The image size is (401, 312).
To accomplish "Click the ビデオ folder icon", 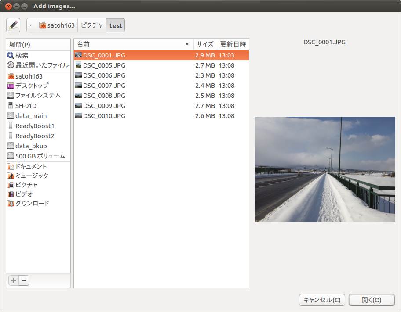I will pos(11,194).
